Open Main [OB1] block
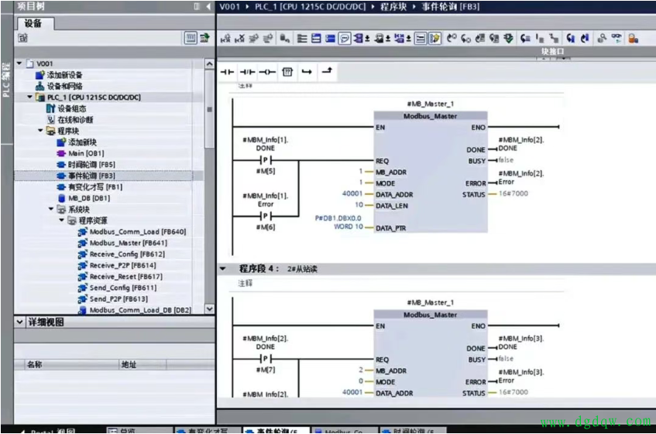This screenshot has width=656, height=434. (x=85, y=153)
